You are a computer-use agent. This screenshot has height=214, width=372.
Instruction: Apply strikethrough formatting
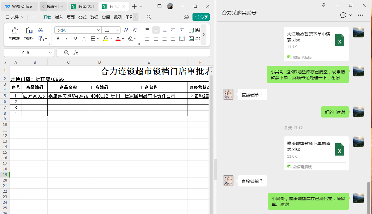pyautogui.click(x=84, y=39)
